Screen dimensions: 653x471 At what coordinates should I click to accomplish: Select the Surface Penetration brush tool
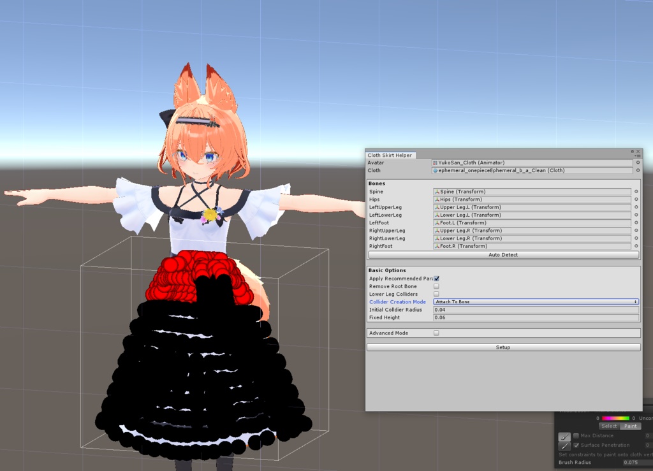pyautogui.click(x=564, y=446)
